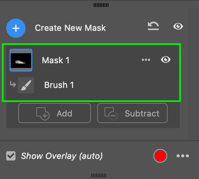This screenshot has height=179, width=199.
Task: Click the Add button
Action: [55, 113]
